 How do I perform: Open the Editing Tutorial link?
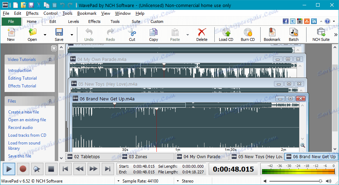point(23,78)
